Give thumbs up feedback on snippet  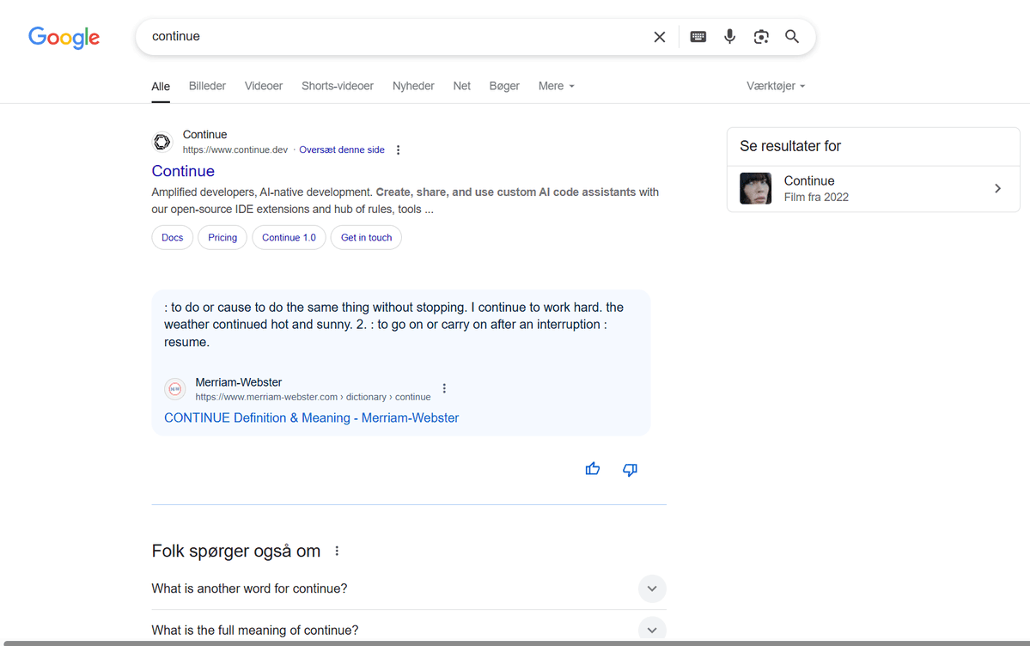(x=593, y=469)
